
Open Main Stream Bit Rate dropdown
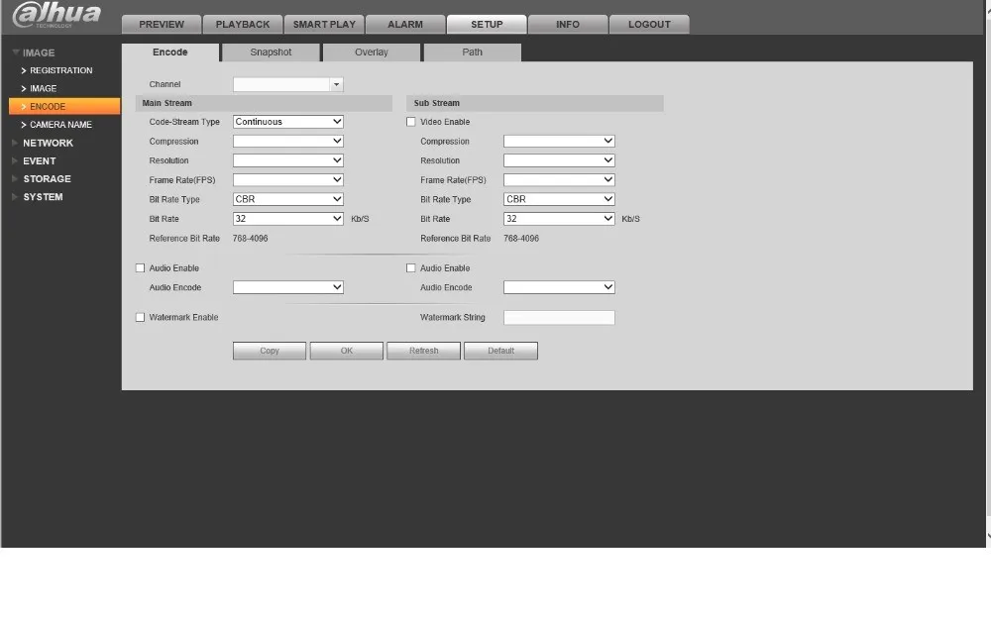coord(288,219)
